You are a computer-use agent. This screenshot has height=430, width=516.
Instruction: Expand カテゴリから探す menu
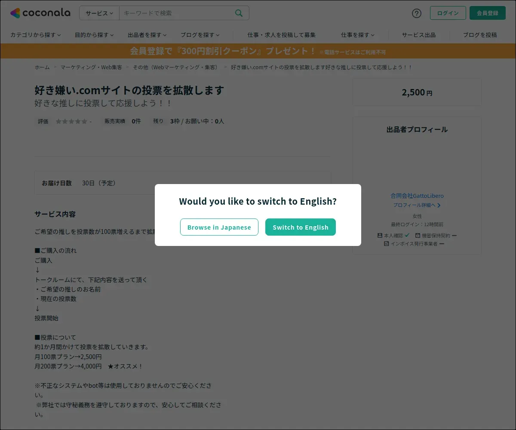36,35
